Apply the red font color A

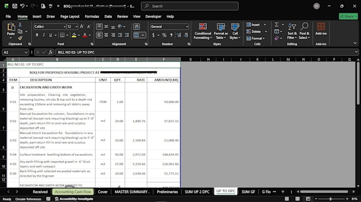click(85, 35)
